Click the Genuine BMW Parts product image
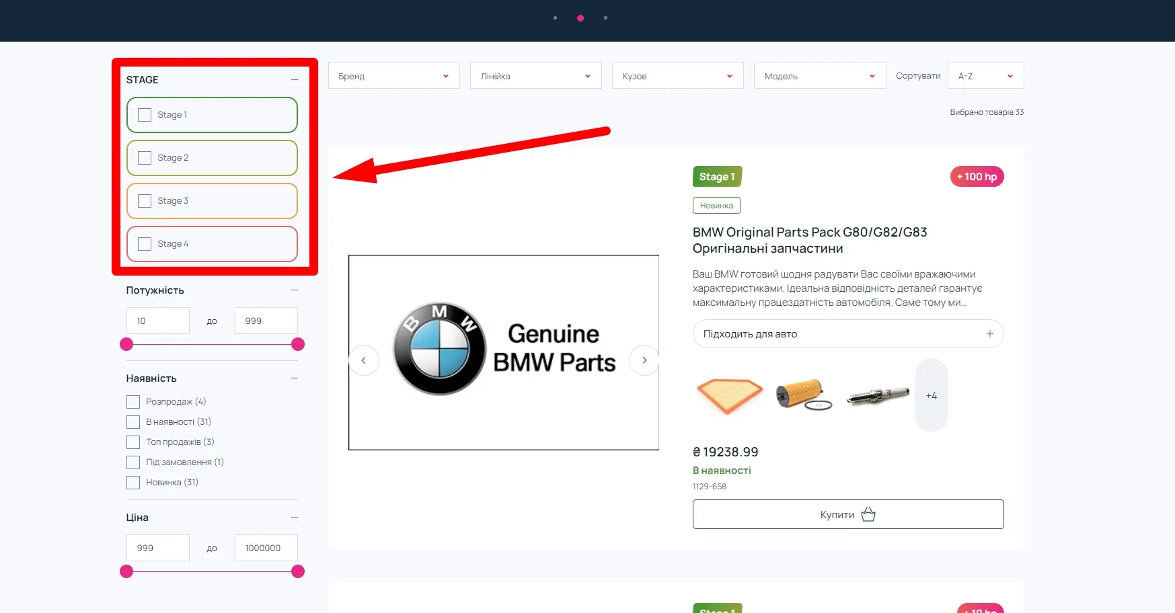This screenshot has height=613, width=1175. pyautogui.click(x=504, y=352)
